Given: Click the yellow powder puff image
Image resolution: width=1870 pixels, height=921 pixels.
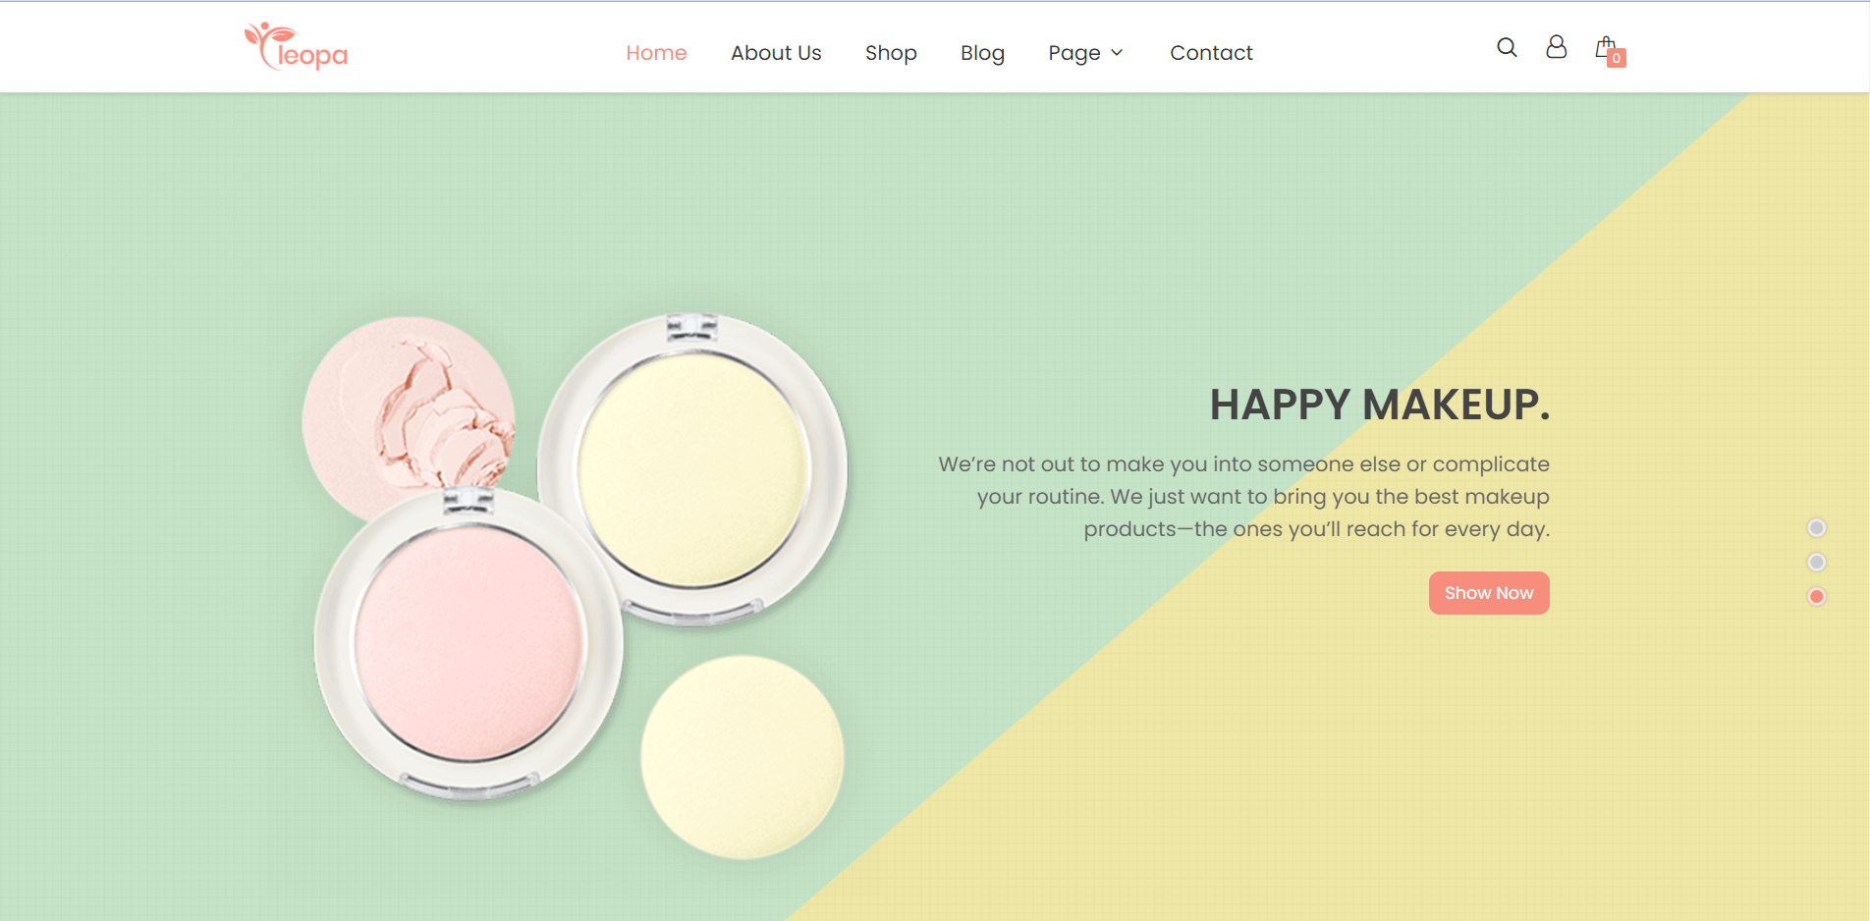Looking at the screenshot, I should (742, 757).
